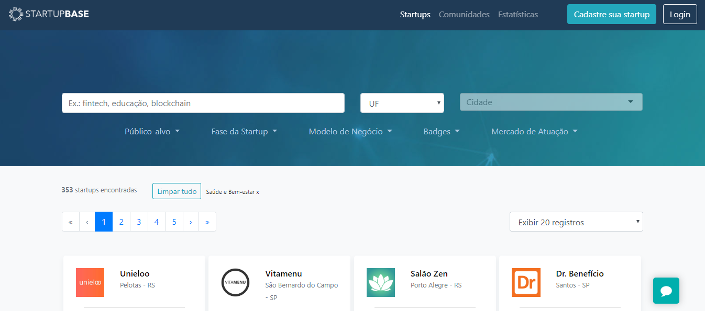Select pagination page 3

click(139, 222)
